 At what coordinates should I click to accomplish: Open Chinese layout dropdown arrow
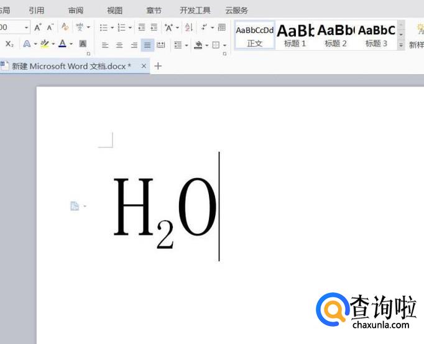click(x=178, y=27)
